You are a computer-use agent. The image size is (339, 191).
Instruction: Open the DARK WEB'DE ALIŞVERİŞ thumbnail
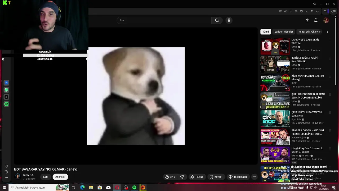[x=275, y=46]
